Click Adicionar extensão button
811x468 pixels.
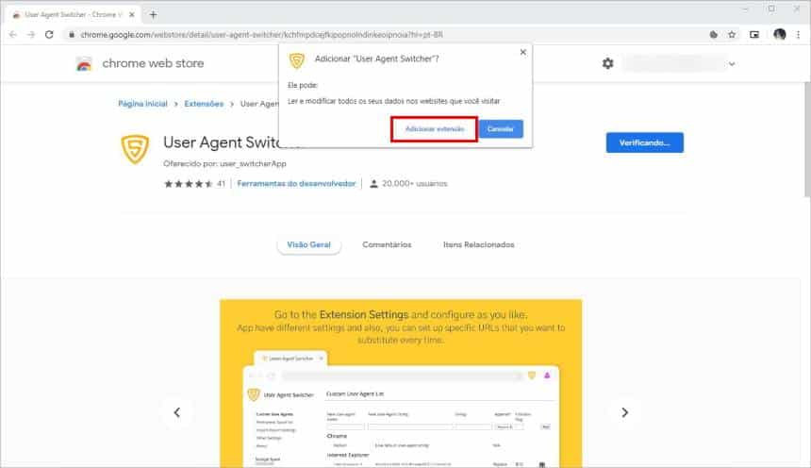click(435, 129)
